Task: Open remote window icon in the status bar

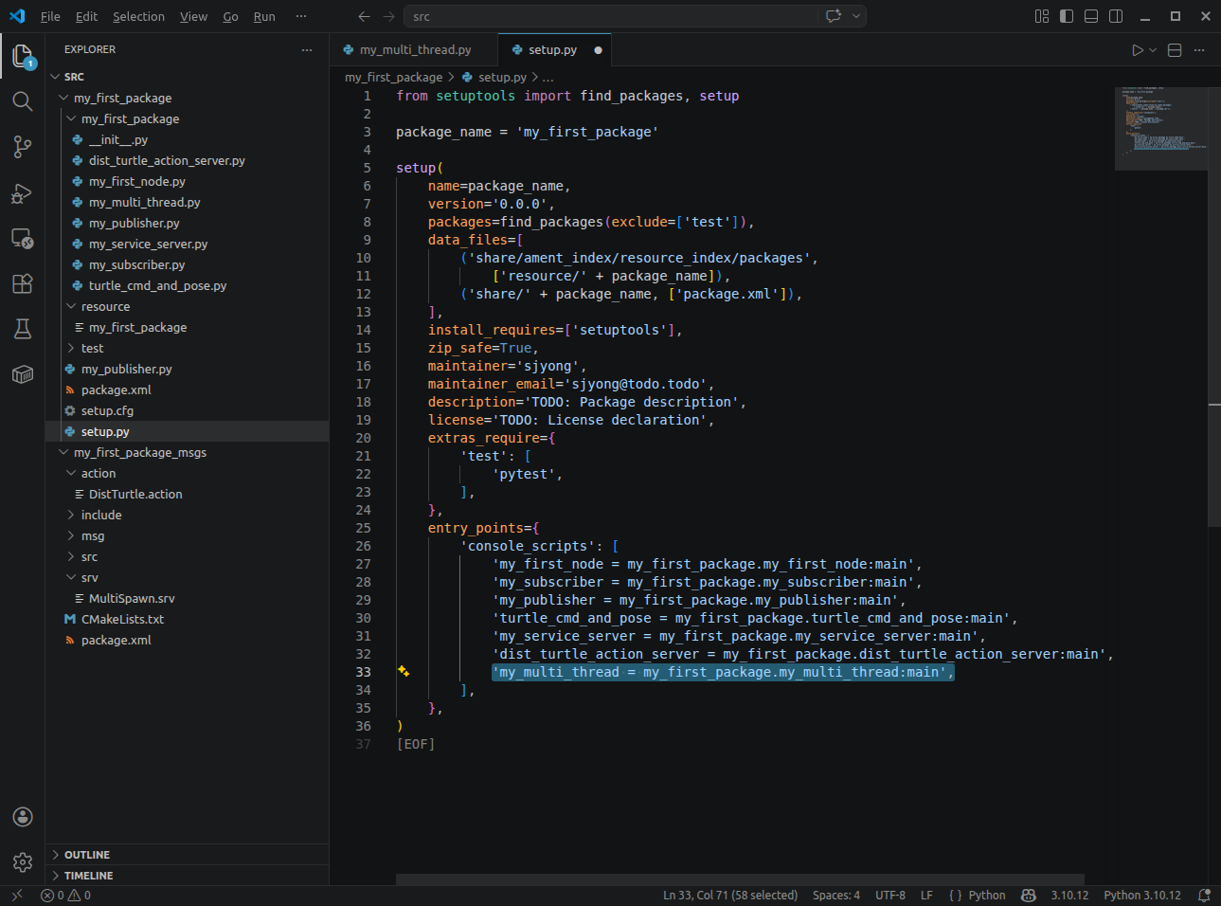Action: 16,896
